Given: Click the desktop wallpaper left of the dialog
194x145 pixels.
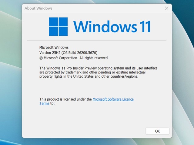Looking at the screenshot, I should point(11,76).
